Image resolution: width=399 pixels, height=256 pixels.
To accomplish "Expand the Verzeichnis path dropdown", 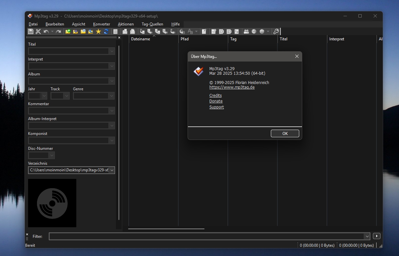I will [x=112, y=170].
